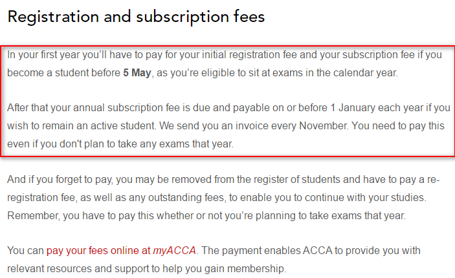Click the line starting "relevant resources and support"
The image size is (455, 278).
[146, 268]
